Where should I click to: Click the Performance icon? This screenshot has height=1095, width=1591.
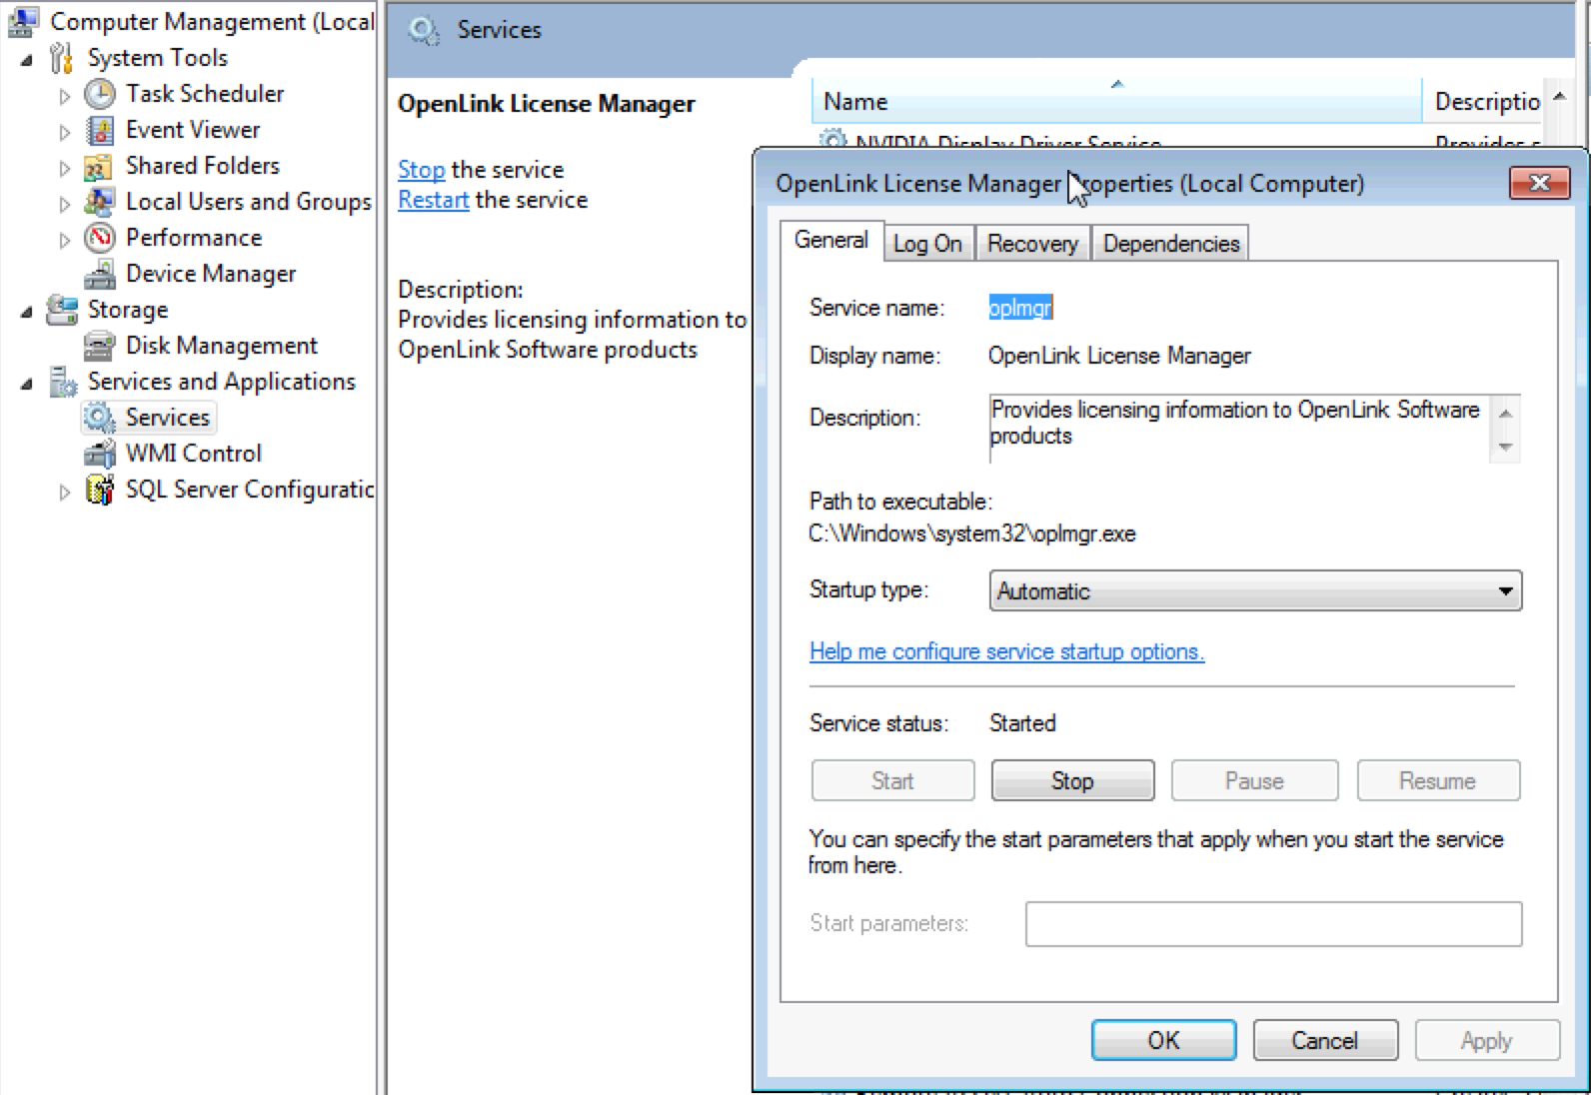point(99,238)
